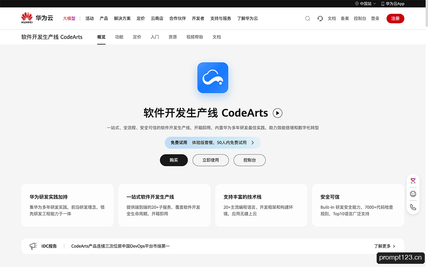Expand 了解更多 chevron in IDC report bar
The width and height of the screenshot is (428, 267).
tap(393, 246)
